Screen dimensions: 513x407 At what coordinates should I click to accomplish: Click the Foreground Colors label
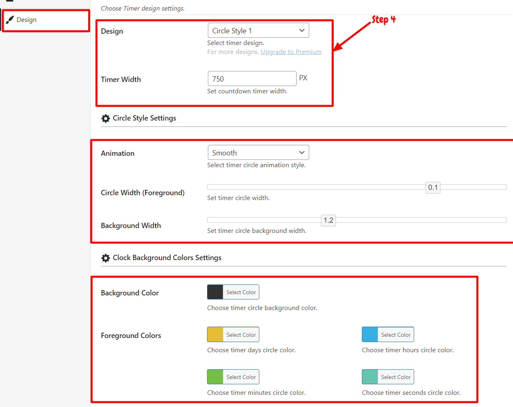[131, 336]
